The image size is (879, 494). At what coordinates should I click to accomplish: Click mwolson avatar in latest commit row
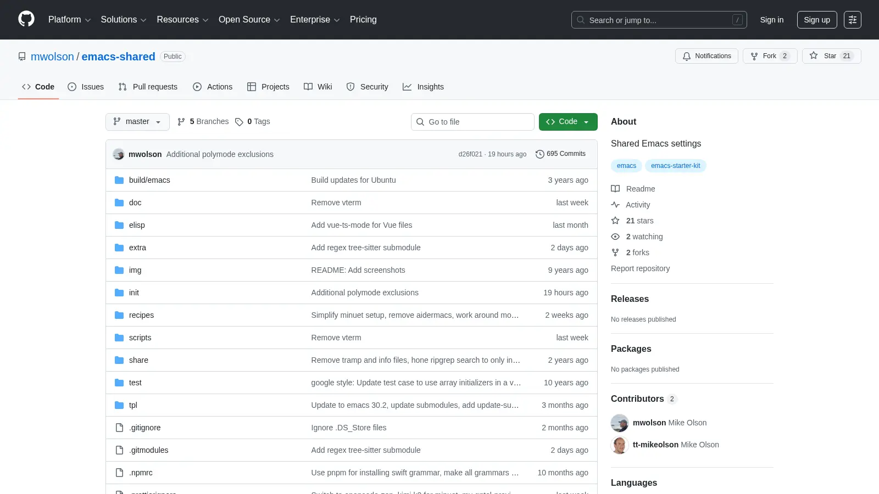(x=119, y=154)
